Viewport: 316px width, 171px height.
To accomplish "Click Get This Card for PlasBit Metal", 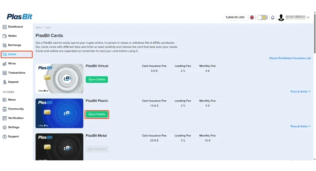I will tap(97, 149).
